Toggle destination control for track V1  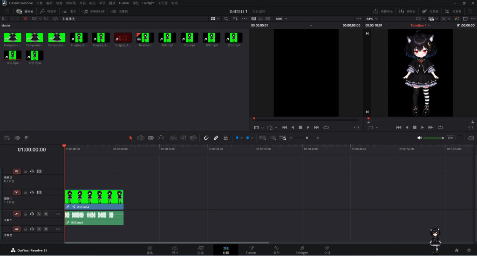tap(17, 192)
